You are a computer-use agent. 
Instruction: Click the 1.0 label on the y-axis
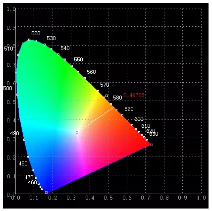(11, 9)
